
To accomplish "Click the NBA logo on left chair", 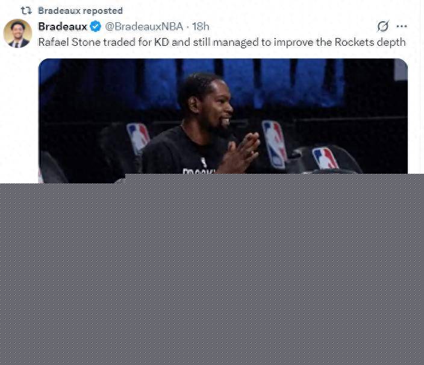I will click(x=138, y=138).
